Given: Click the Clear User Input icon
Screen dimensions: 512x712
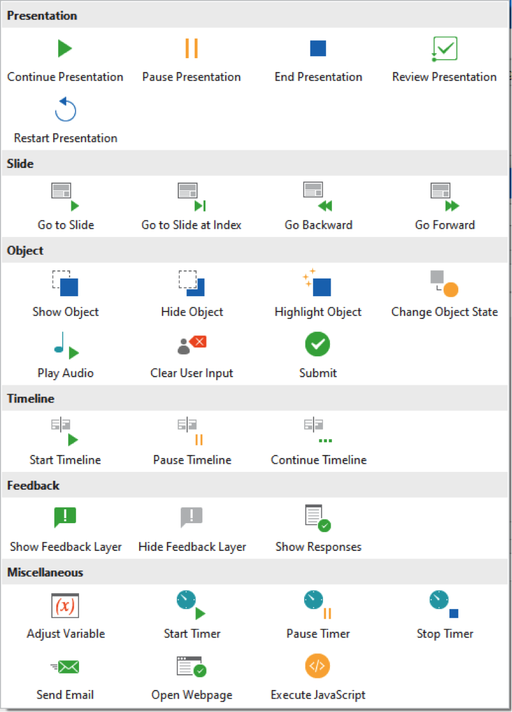Looking at the screenshot, I should [x=192, y=345].
